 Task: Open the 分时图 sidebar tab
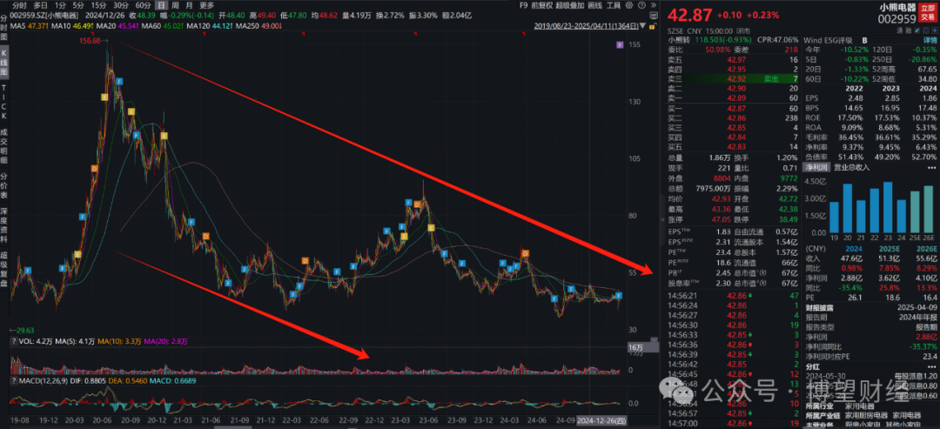tap(4, 28)
